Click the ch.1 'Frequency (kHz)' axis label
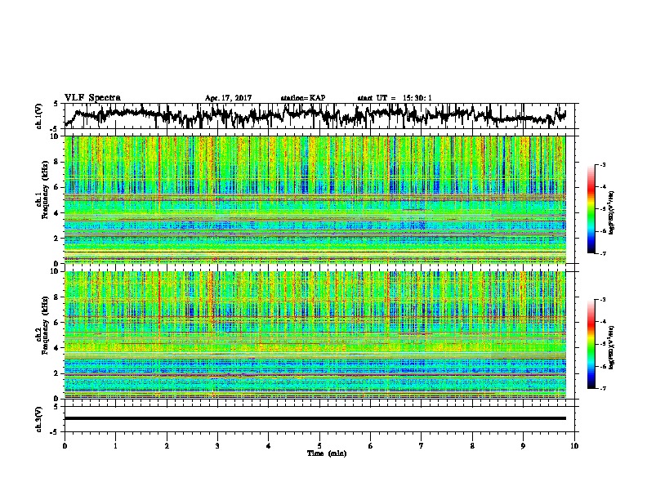Screen dimensions: 647x500 (x=45, y=190)
